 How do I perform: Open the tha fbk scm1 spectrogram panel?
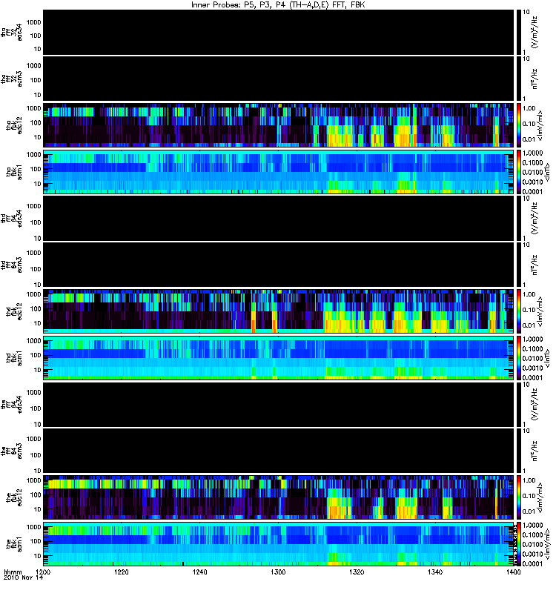click(279, 172)
